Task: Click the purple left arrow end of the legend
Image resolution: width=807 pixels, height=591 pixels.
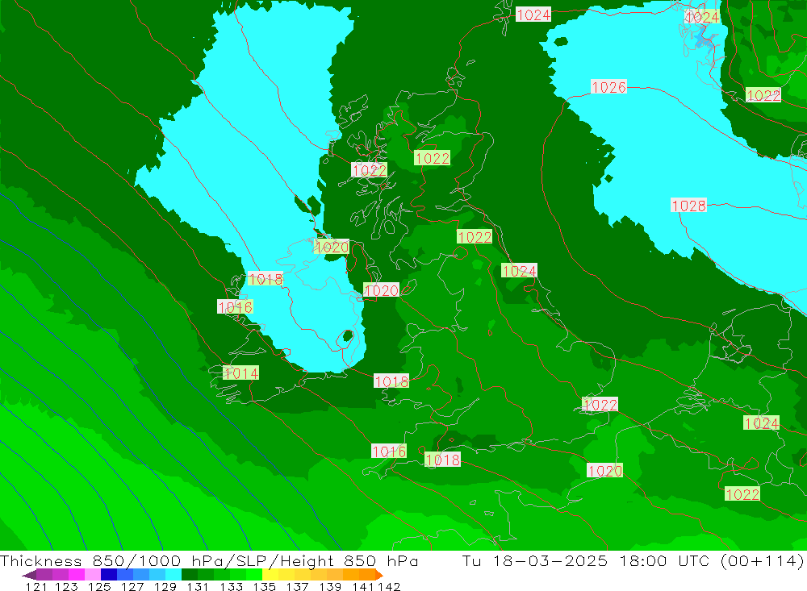Action: click(29, 575)
